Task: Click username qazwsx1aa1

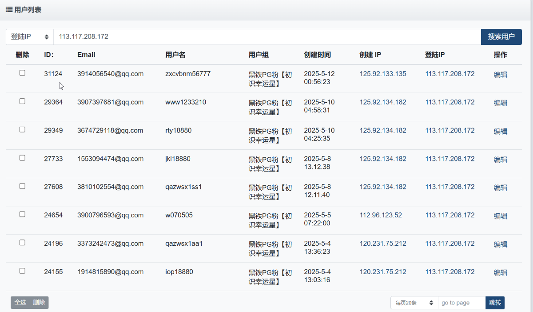Action: [184, 244]
